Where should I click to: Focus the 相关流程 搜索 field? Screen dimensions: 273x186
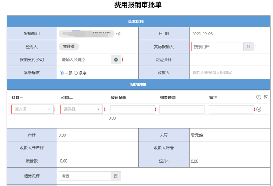coord(85,176)
